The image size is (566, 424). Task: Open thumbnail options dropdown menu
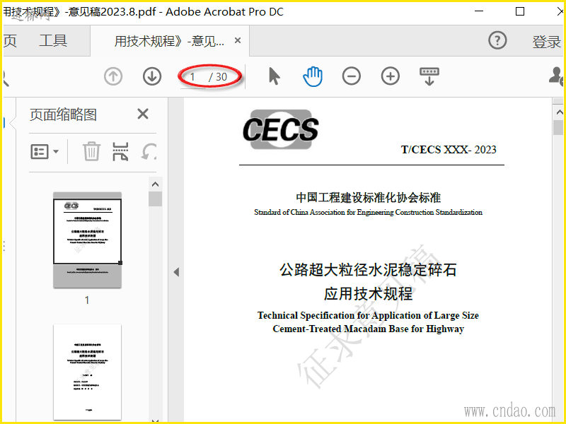pos(45,152)
